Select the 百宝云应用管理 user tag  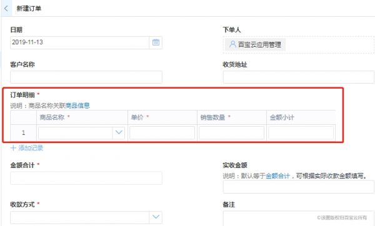[x=255, y=44]
